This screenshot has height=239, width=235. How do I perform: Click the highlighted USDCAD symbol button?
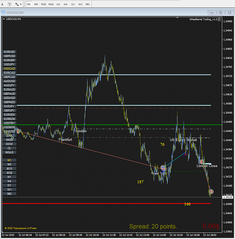tap(10, 68)
